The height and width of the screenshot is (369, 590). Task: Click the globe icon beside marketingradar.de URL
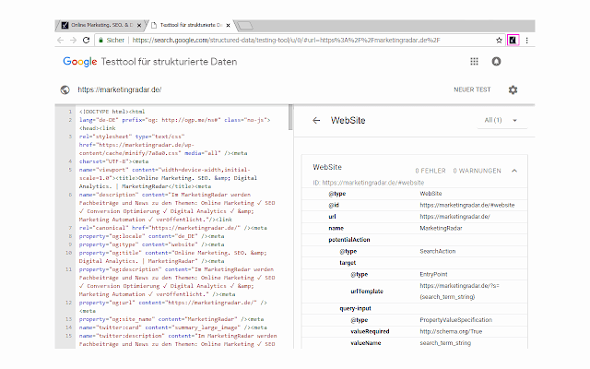(65, 89)
